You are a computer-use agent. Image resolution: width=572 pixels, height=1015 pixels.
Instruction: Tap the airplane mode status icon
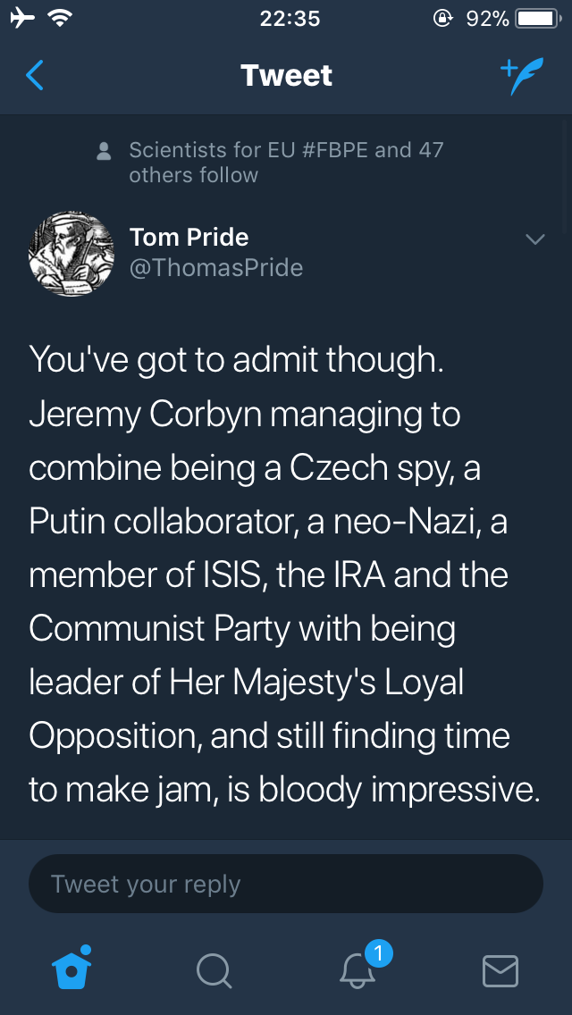(x=23, y=18)
